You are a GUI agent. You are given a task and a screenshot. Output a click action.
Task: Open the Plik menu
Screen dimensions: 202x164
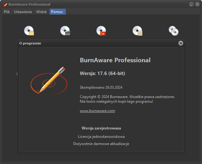7,12
